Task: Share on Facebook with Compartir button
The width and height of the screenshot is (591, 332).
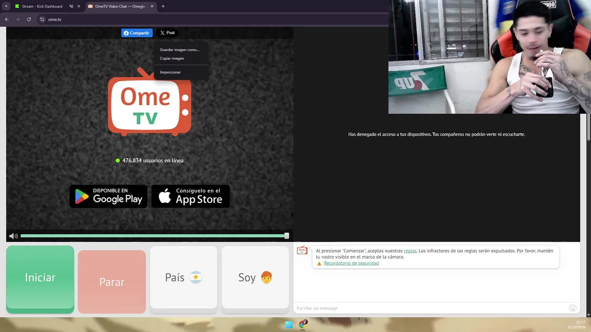Action: [x=137, y=33]
